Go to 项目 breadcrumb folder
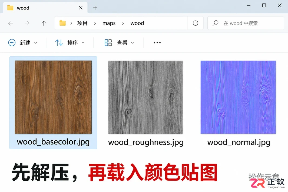Screen dimensions: 288x192 click(x=82, y=23)
